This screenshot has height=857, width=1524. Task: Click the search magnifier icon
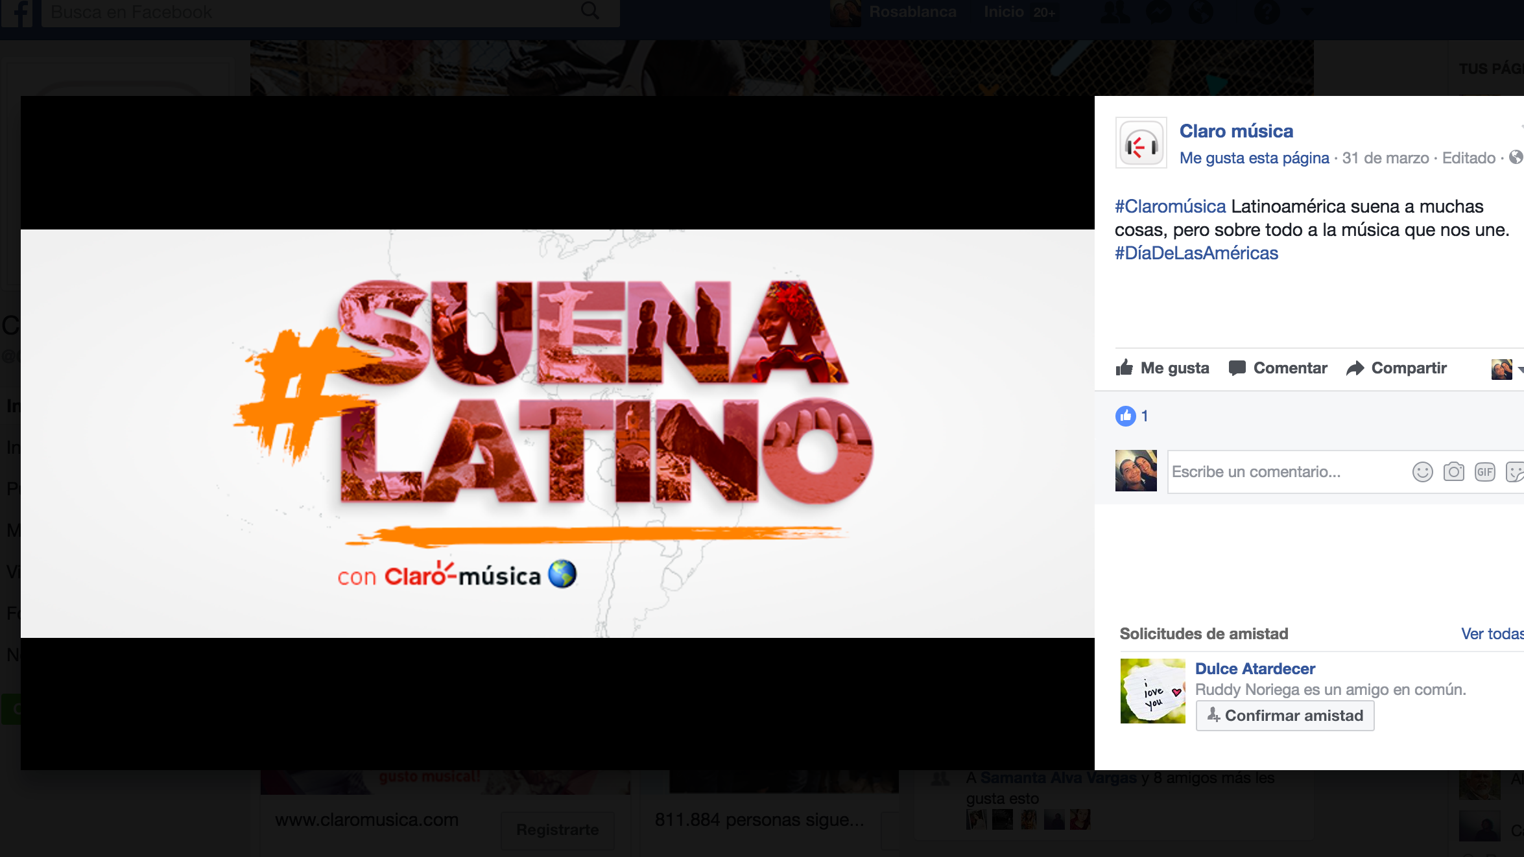point(589,10)
